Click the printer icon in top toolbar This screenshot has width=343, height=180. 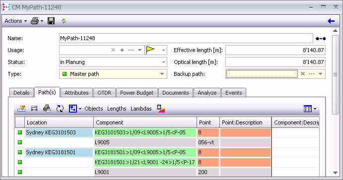click(x=35, y=21)
